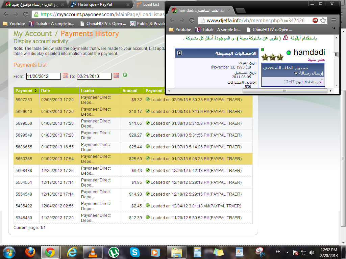Collapse the الاحصائيات البسيطة statistics box
This screenshot has width=346, height=259.
(x=180, y=53)
